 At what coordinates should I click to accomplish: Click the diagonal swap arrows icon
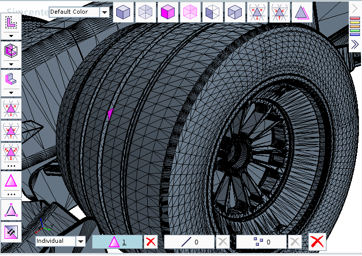(x=11, y=232)
